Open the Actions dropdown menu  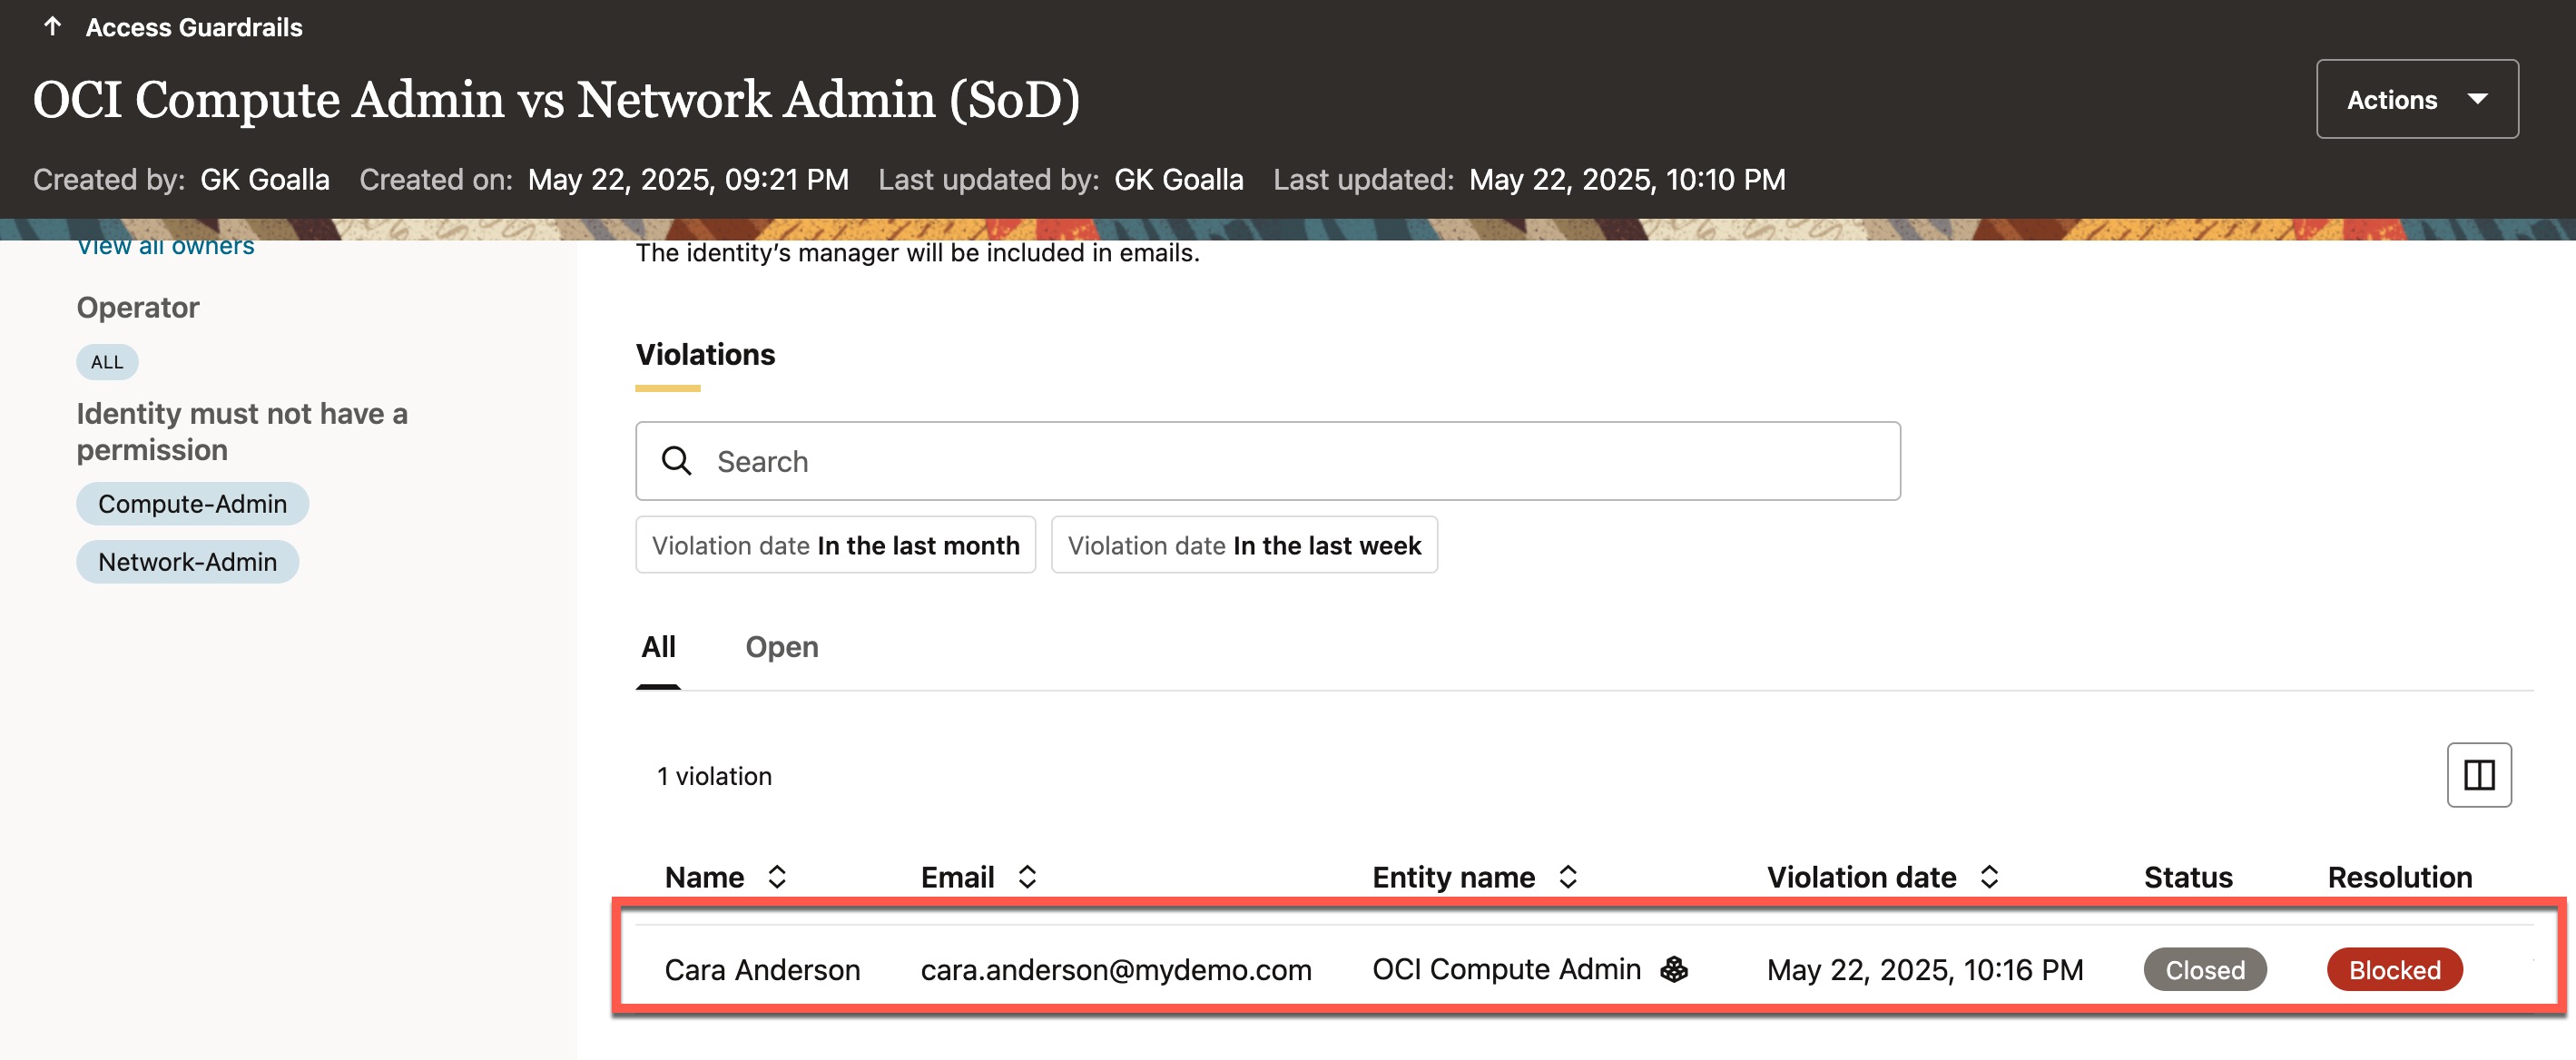pyautogui.click(x=2416, y=99)
